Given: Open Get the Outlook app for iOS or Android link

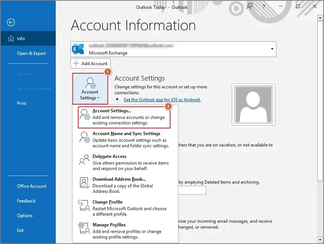Looking at the screenshot, I should 162,100.
